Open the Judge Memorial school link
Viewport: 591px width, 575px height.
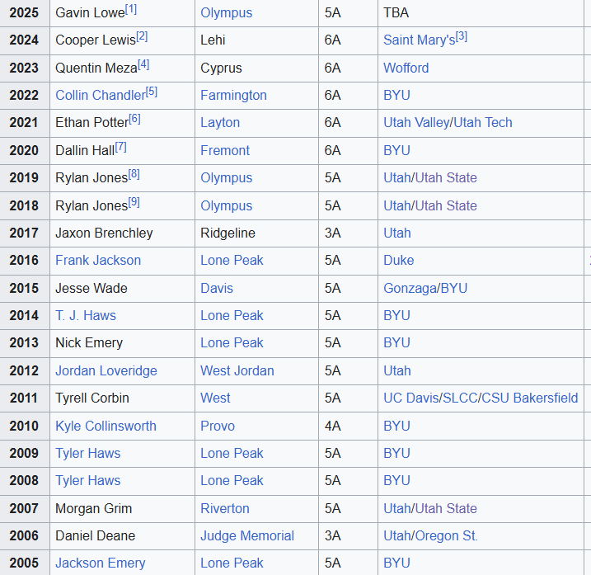tap(247, 535)
